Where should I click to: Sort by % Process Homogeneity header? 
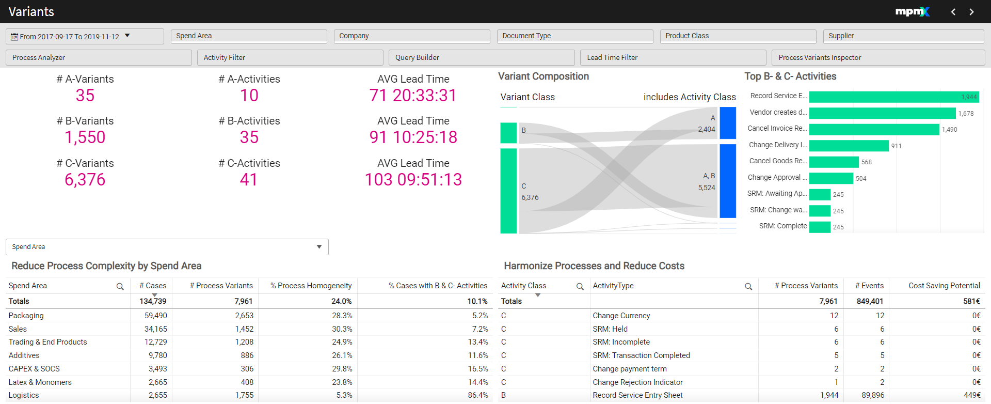311,286
